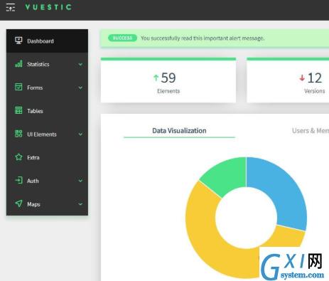This screenshot has width=329, height=281.
Task: Open the Dashboard menu item
Action: (47, 41)
